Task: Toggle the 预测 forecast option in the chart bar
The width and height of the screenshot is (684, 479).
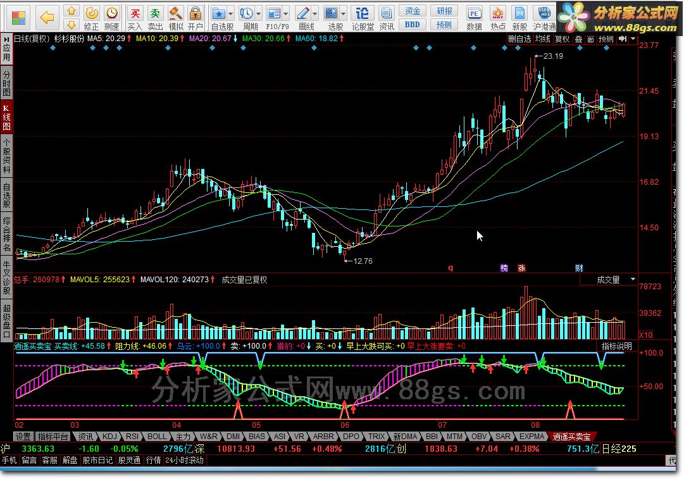Action: click(x=606, y=39)
